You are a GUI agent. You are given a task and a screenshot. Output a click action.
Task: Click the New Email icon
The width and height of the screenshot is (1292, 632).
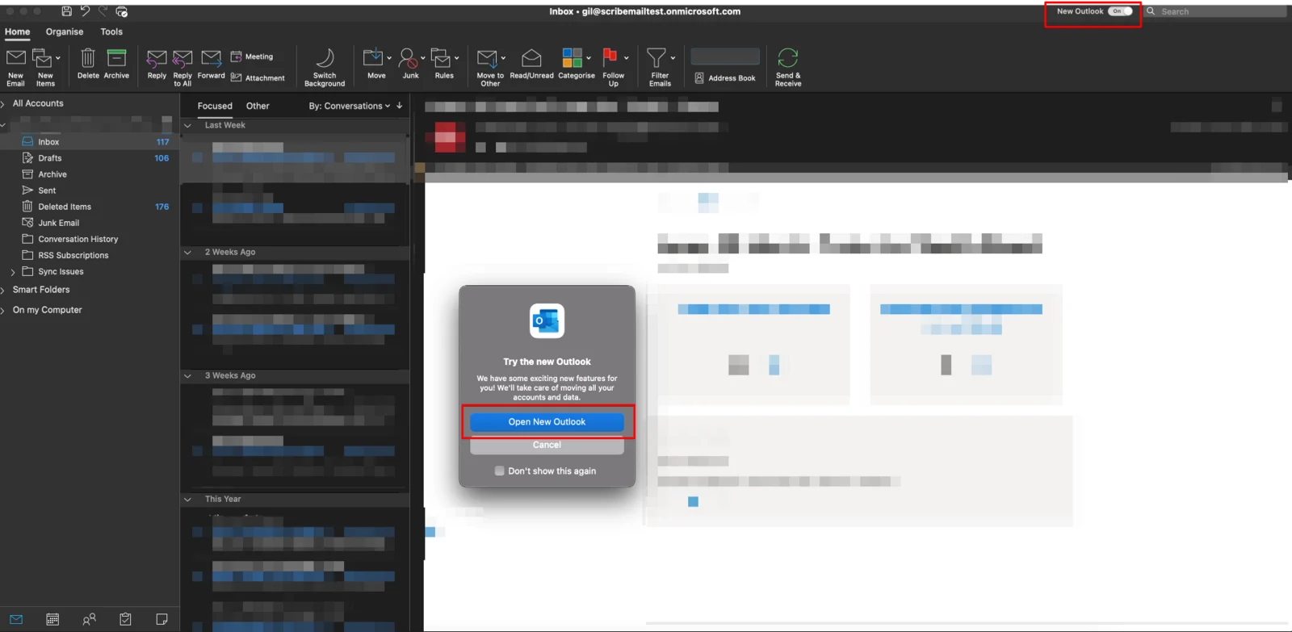[16, 58]
